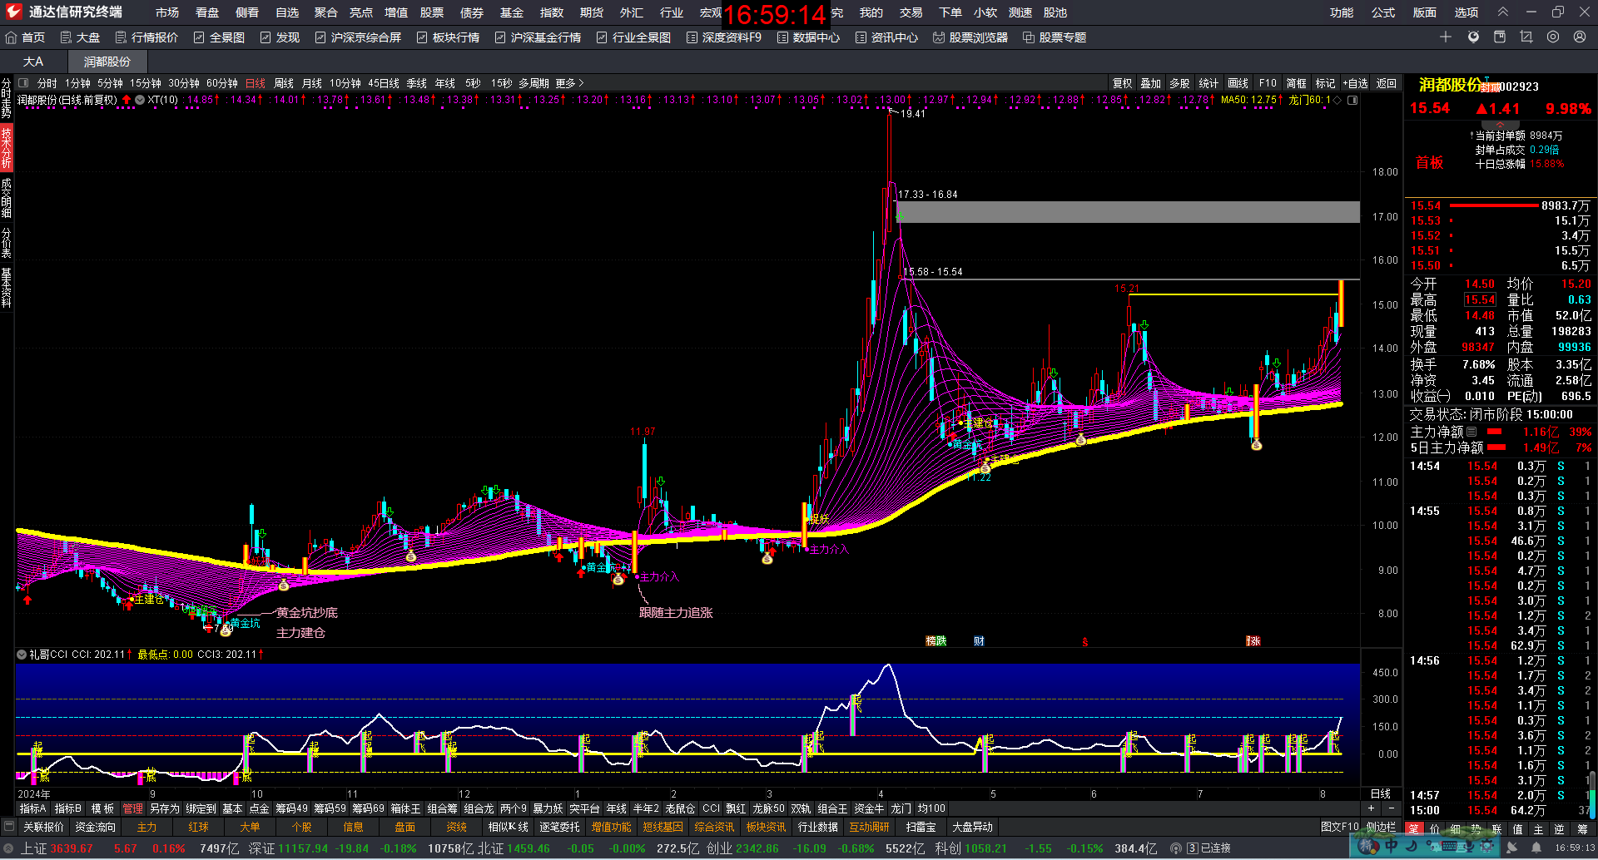The width and height of the screenshot is (1598, 860).
Task: Open 大盘 market overview
Action: click(80, 37)
